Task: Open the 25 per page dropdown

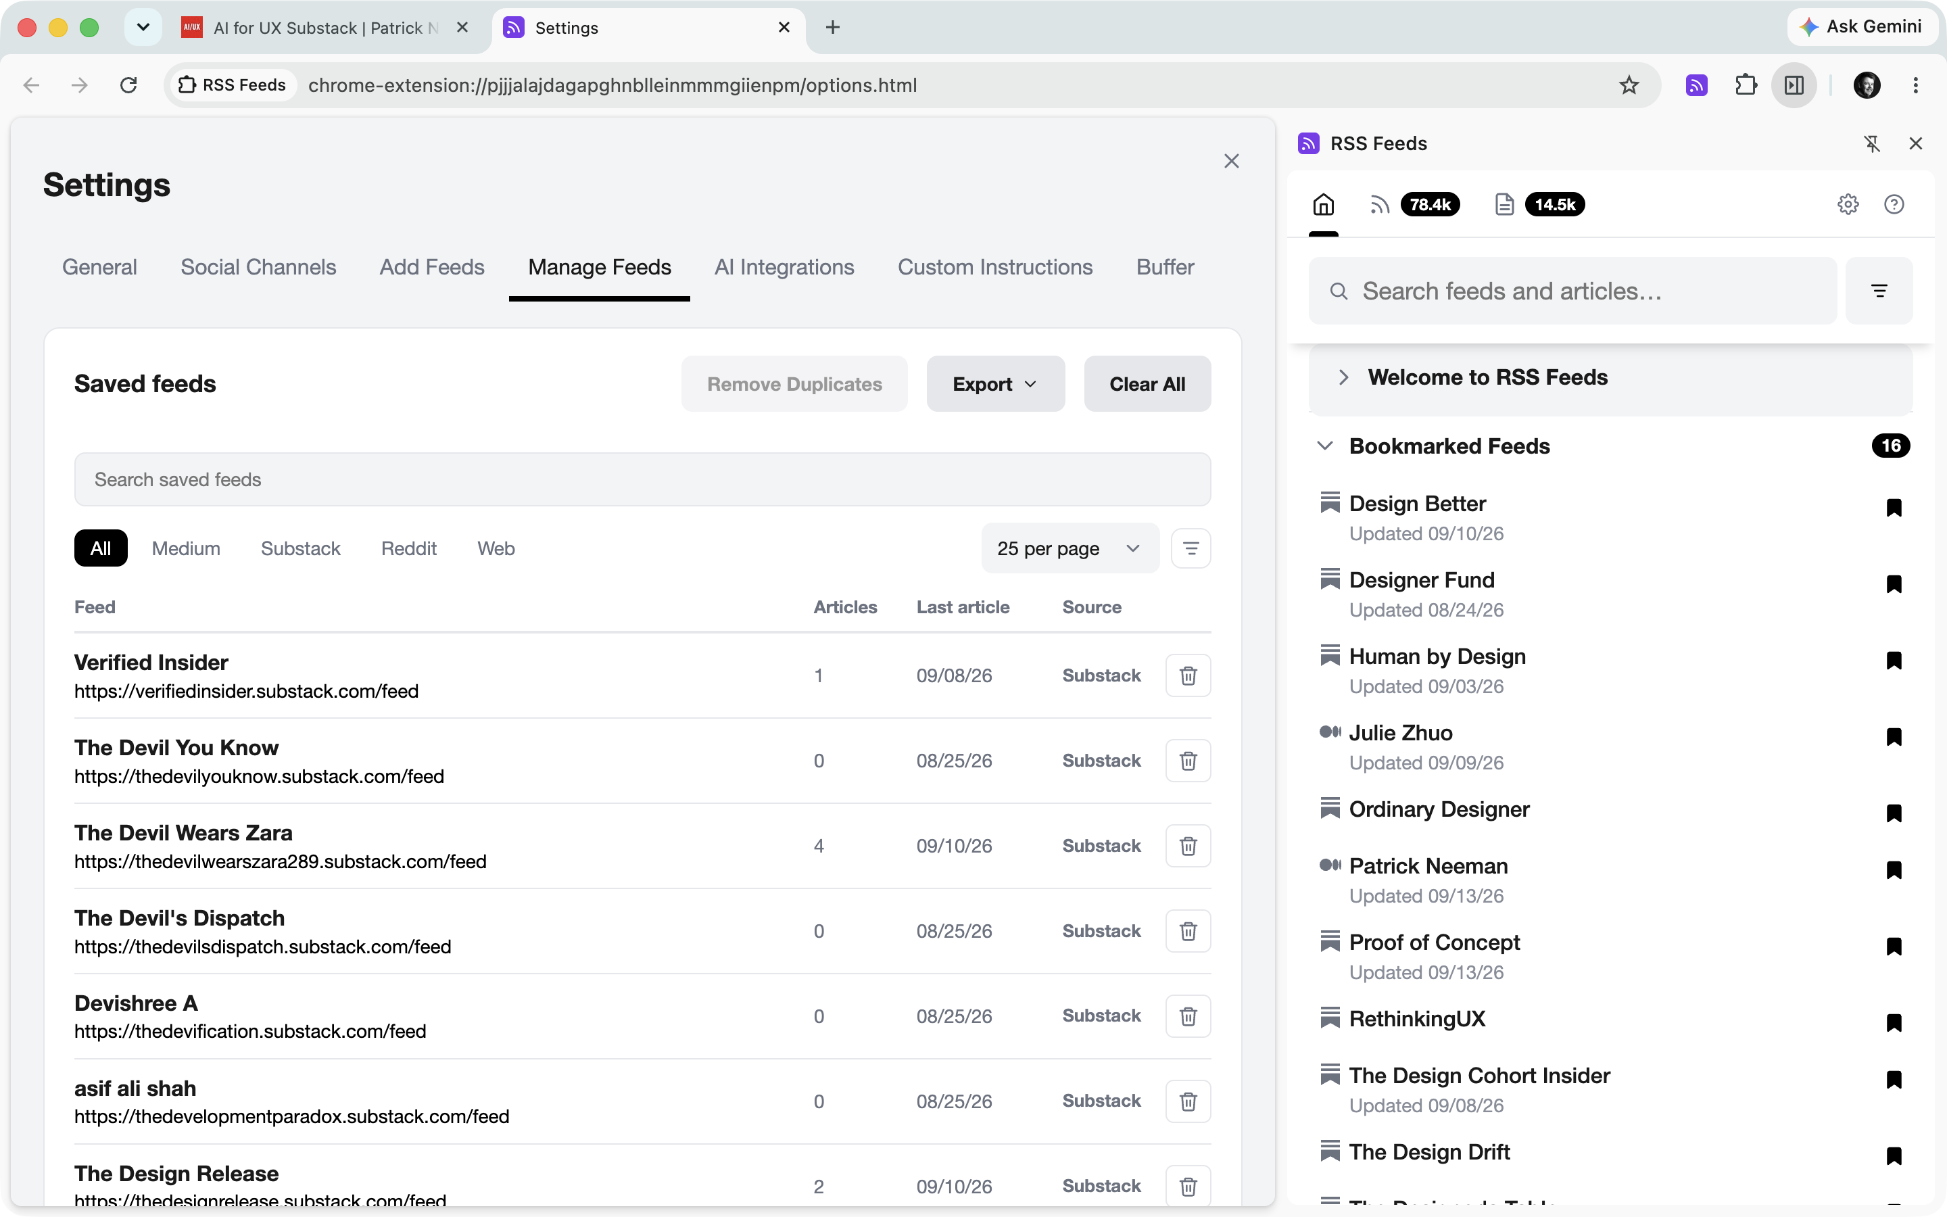Action: [x=1069, y=548]
